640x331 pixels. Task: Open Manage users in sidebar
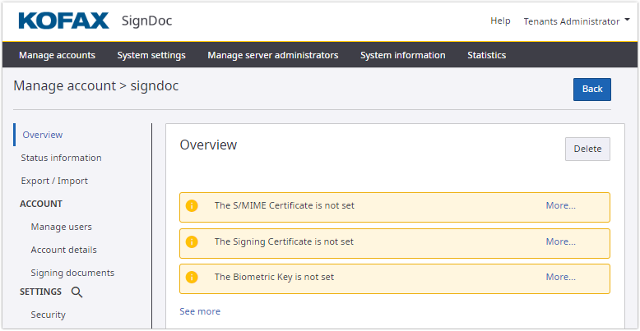pyautogui.click(x=61, y=227)
